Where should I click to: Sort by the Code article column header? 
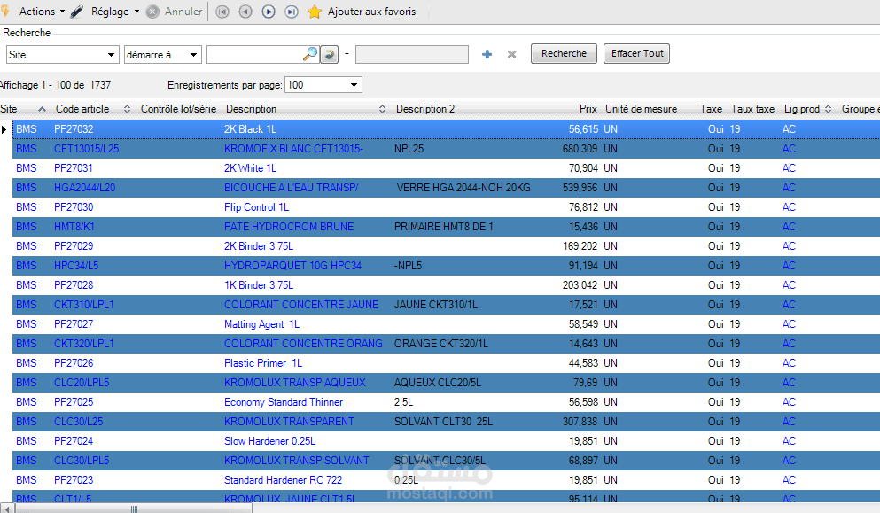tap(82, 109)
